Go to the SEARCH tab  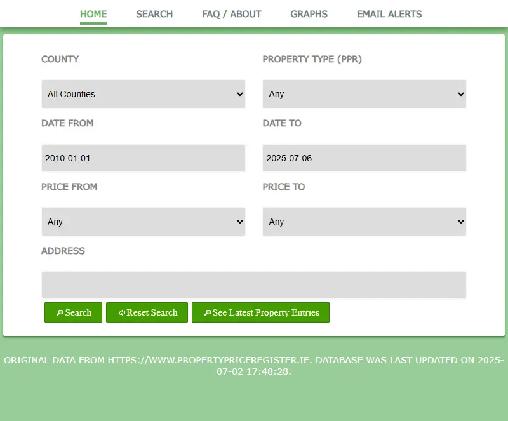pos(154,14)
